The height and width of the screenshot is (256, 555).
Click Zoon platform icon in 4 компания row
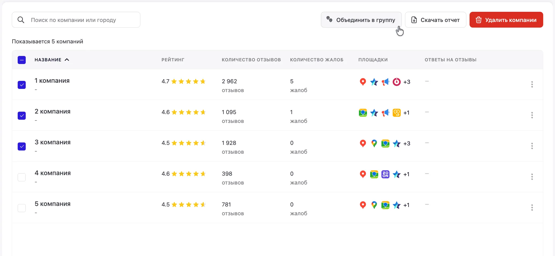pos(385,174)
